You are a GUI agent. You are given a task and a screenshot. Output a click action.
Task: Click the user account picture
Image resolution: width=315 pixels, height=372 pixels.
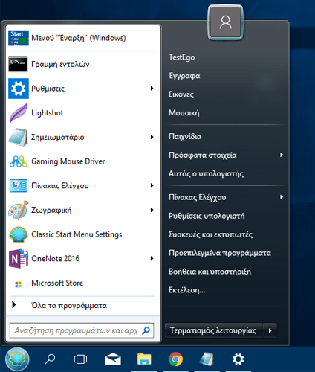point(225,22)
